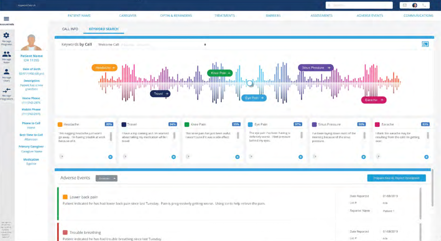
Task: Play the Earache card audio clip
Action: coord(378,156)
